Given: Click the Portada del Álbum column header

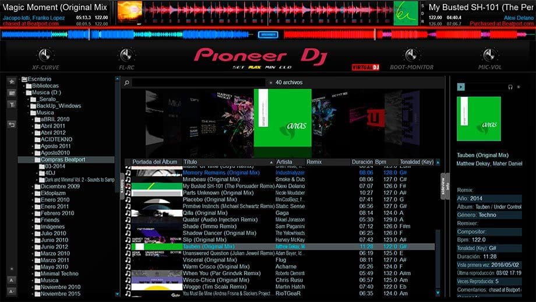Looking at the screenshot, I should tap(156, 161).
